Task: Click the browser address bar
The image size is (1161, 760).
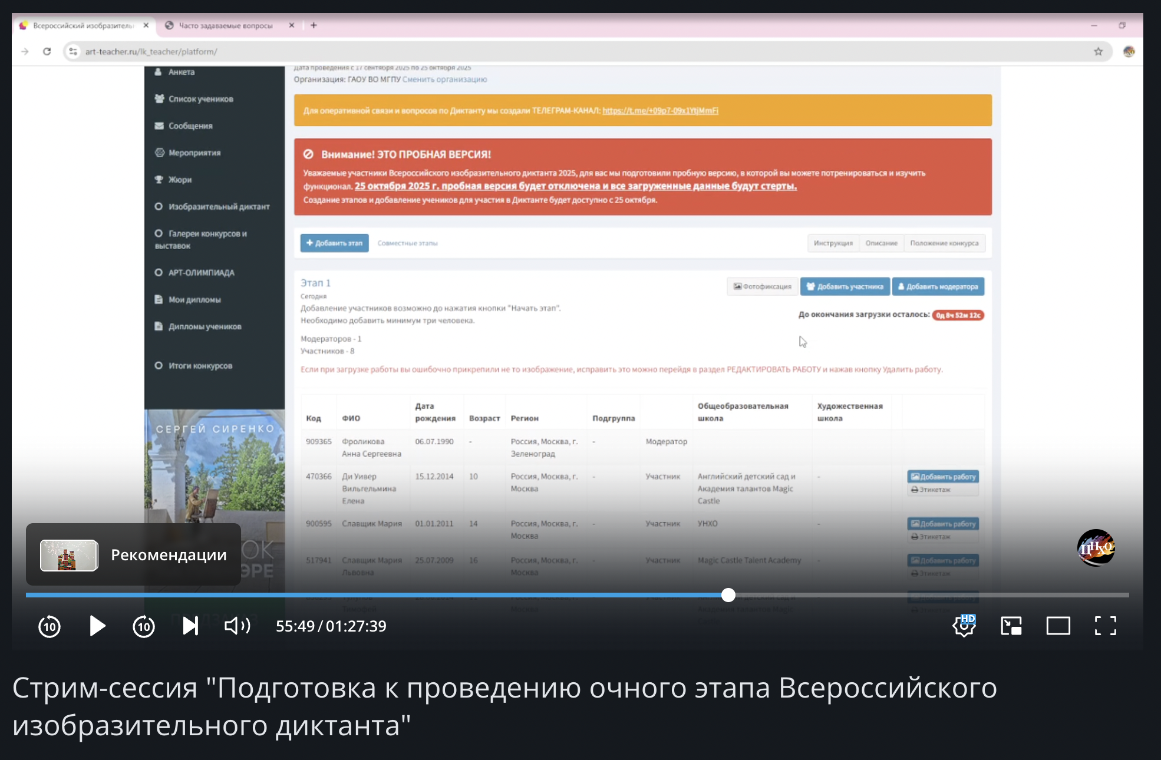Action: tap(586, 52)
